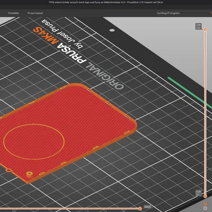
Task: Toggle the lock icon below the layer slider
Action: pos(205,203)
